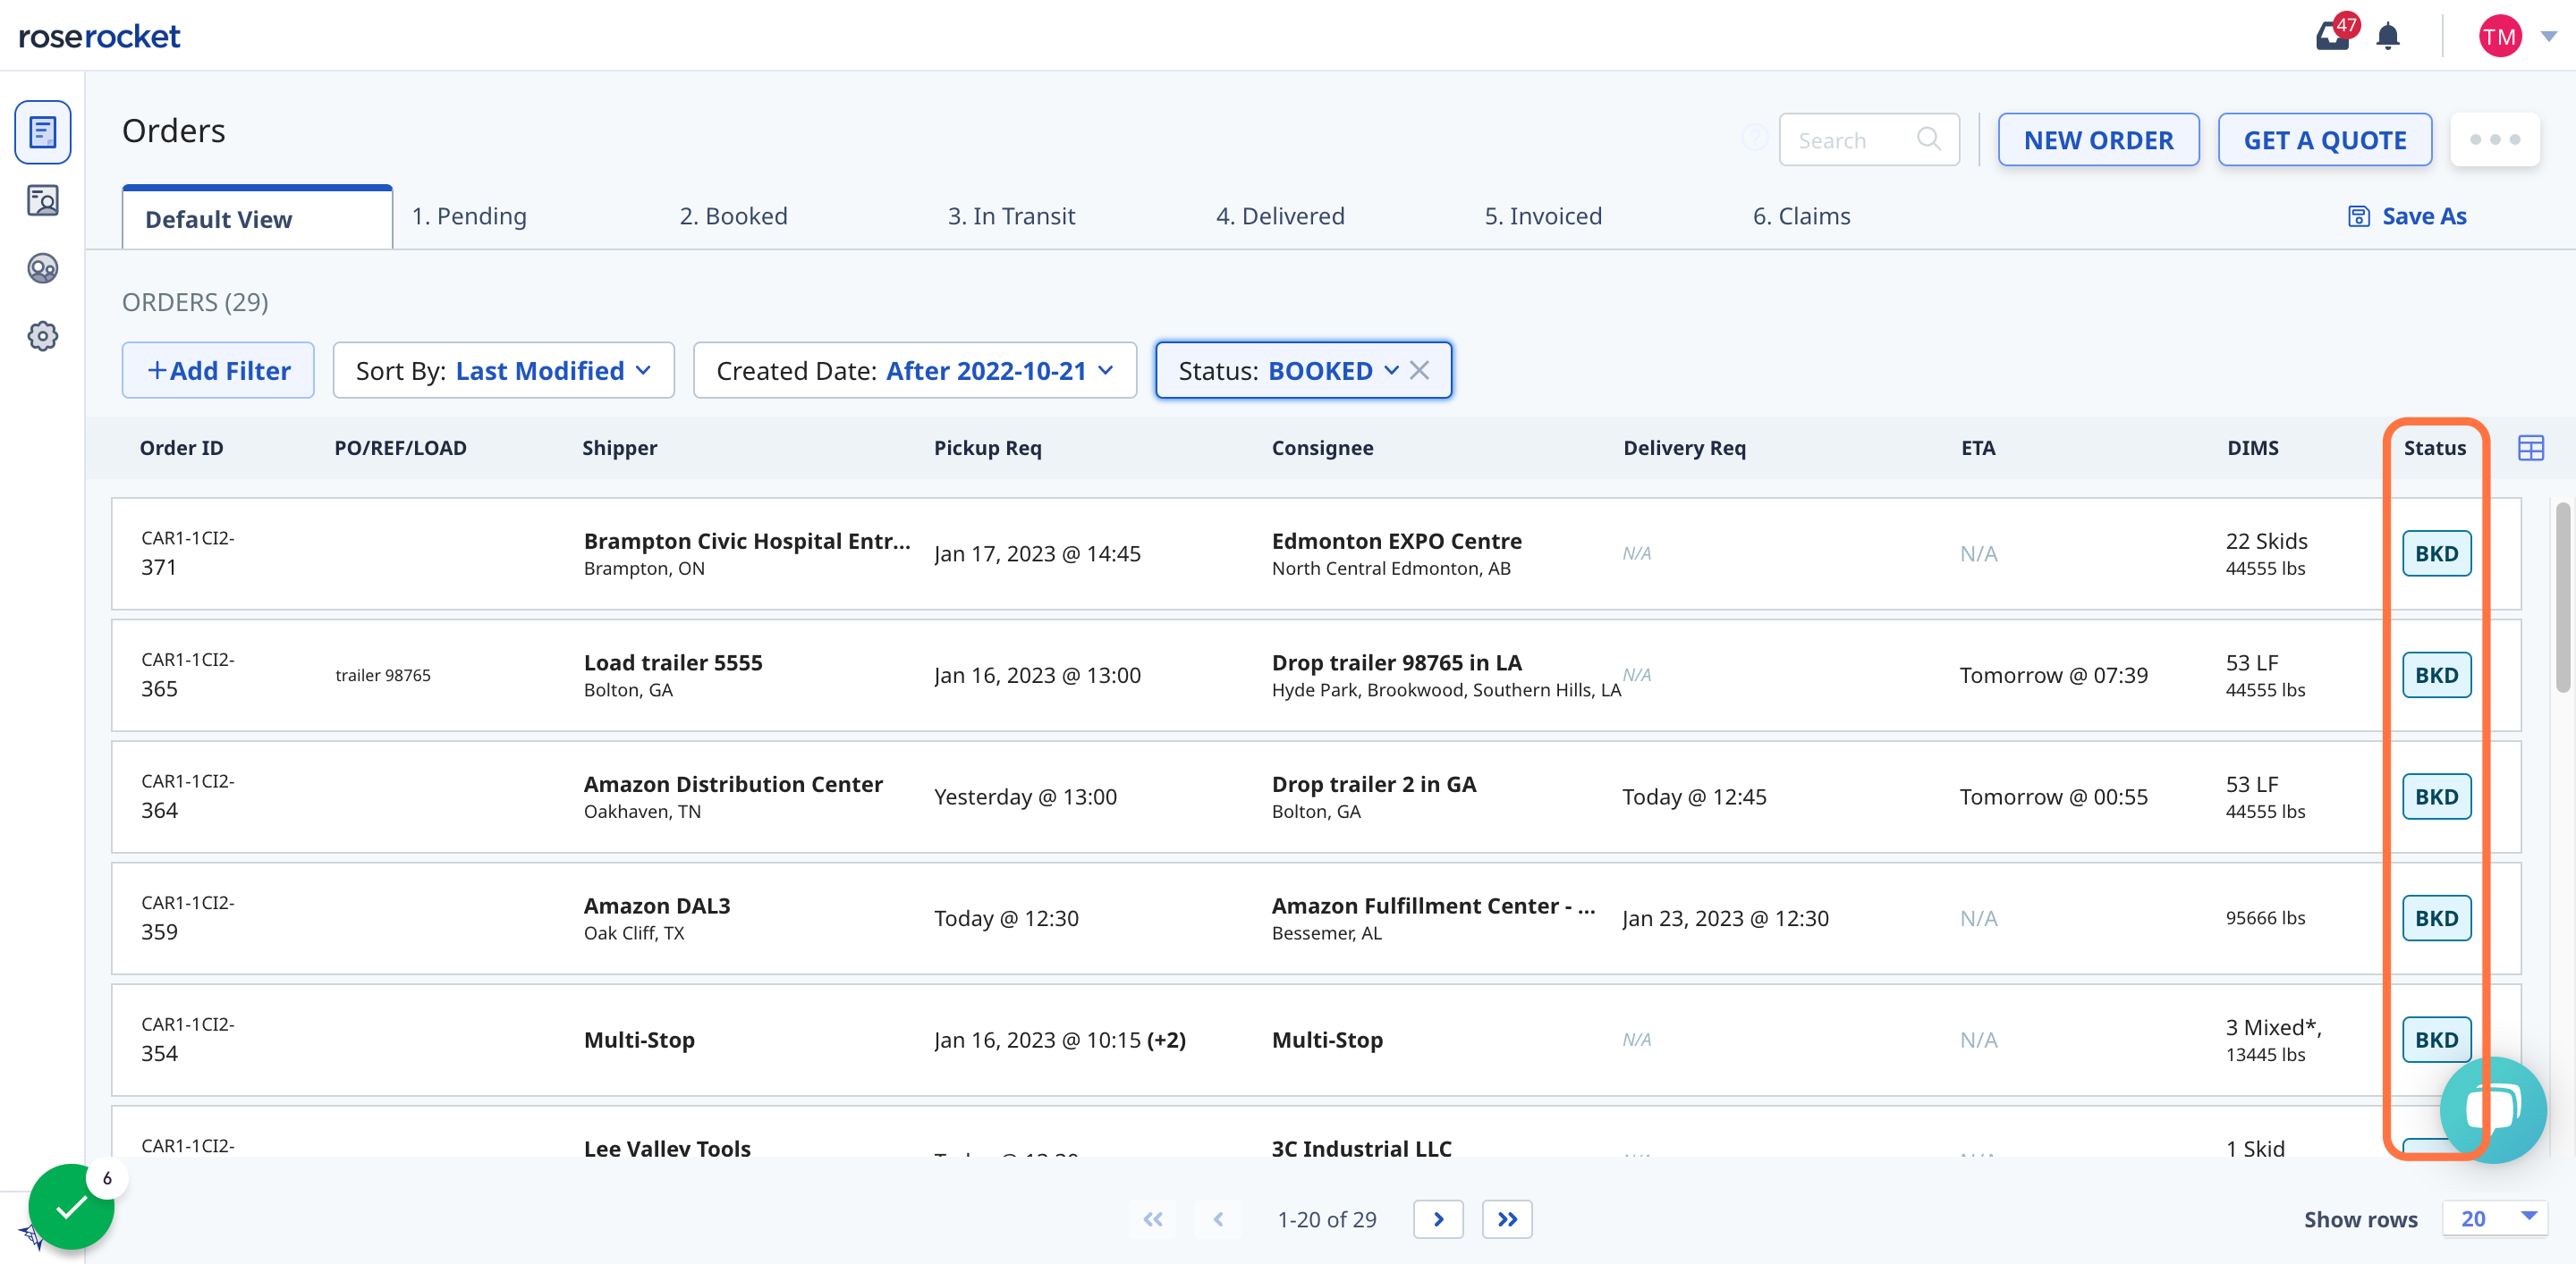Open the chat support bubble
Screen dimensions: 2576x1264
click(x=2493, y=1109)
